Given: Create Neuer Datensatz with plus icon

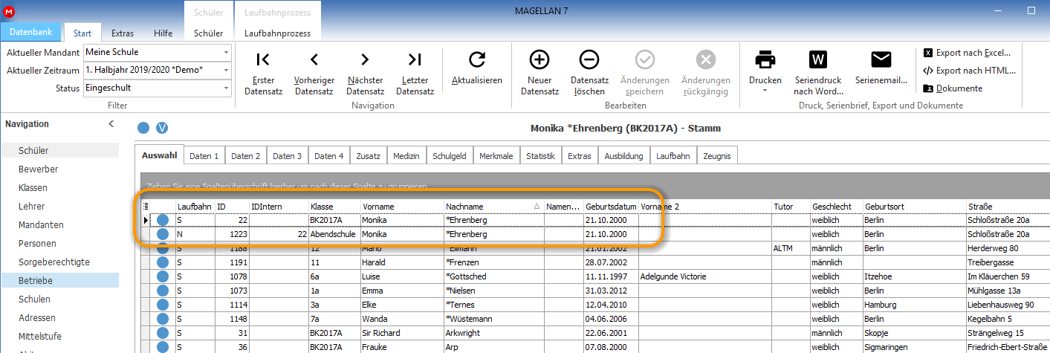Looking at the screenshot, I should pyautogui.click(x=539, y=59).
